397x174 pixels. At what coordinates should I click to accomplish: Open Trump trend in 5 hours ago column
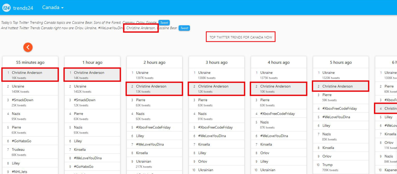click(328, 165)
